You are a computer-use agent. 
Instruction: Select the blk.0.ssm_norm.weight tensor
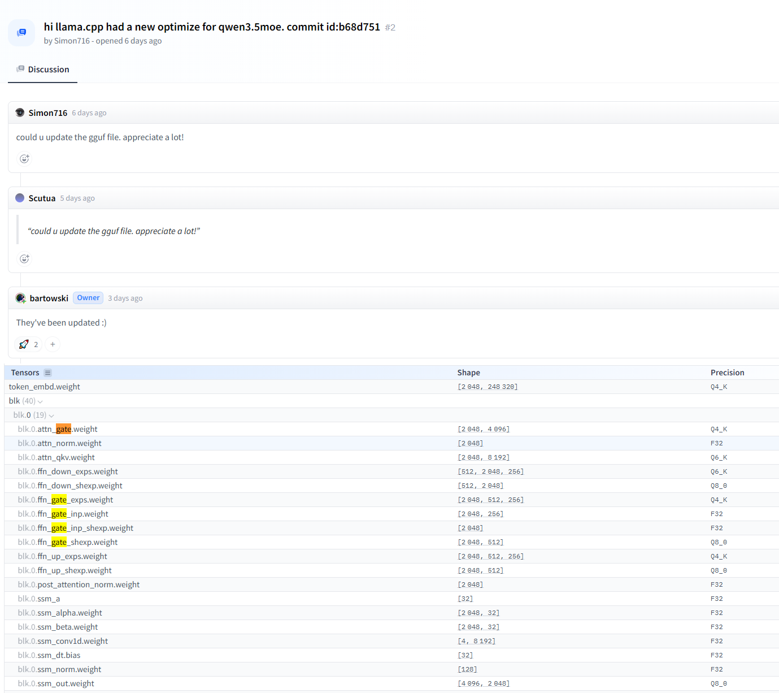[391, 669]
